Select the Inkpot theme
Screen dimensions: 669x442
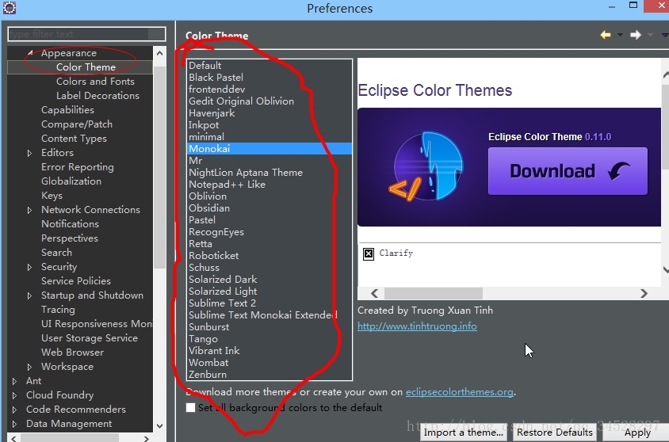click(x=270, y=125)
